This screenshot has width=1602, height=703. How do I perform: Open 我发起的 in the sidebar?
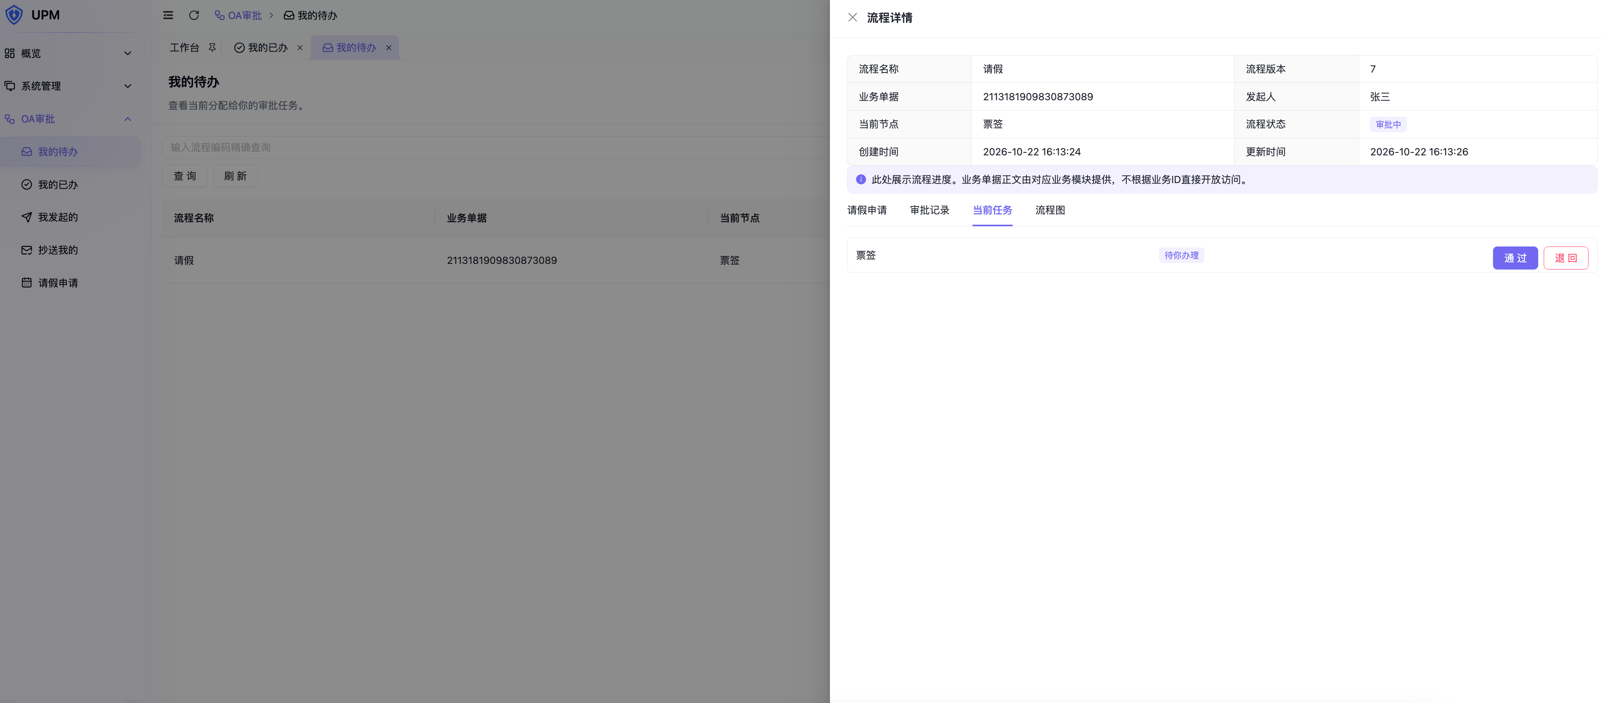(x=70, y=218)
